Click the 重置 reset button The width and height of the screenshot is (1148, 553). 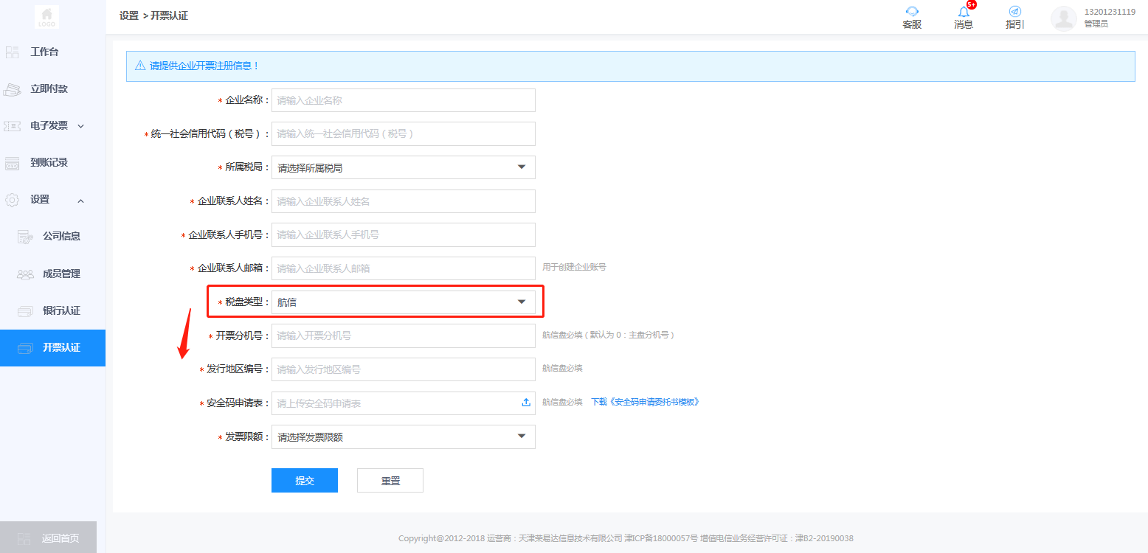(390, 481)
